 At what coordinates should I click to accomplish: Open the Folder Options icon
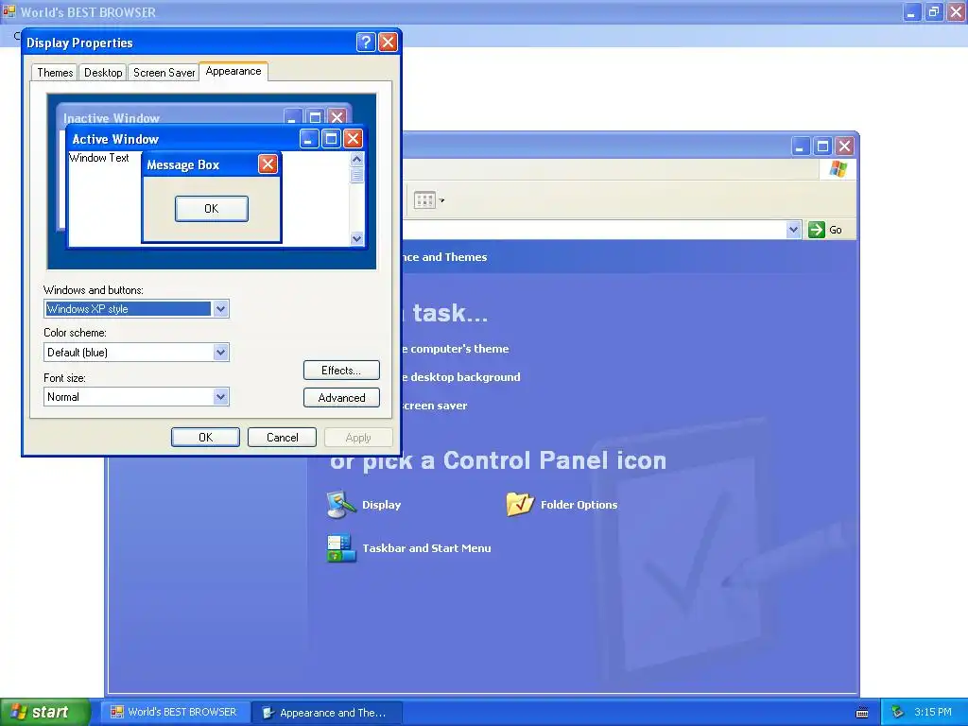[x=520, y=505]
